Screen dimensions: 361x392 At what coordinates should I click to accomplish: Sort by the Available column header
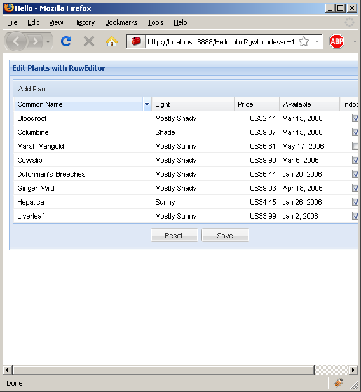point(310,104)
